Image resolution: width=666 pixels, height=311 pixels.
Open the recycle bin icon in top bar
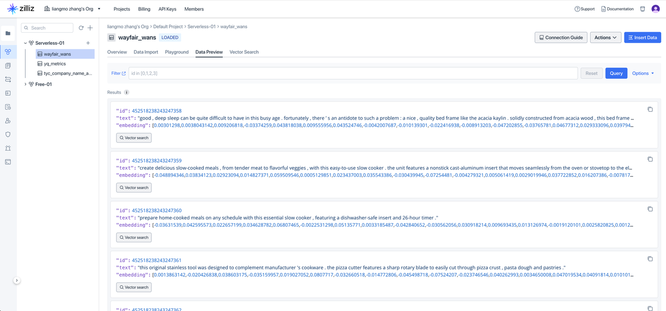(643, 9)
